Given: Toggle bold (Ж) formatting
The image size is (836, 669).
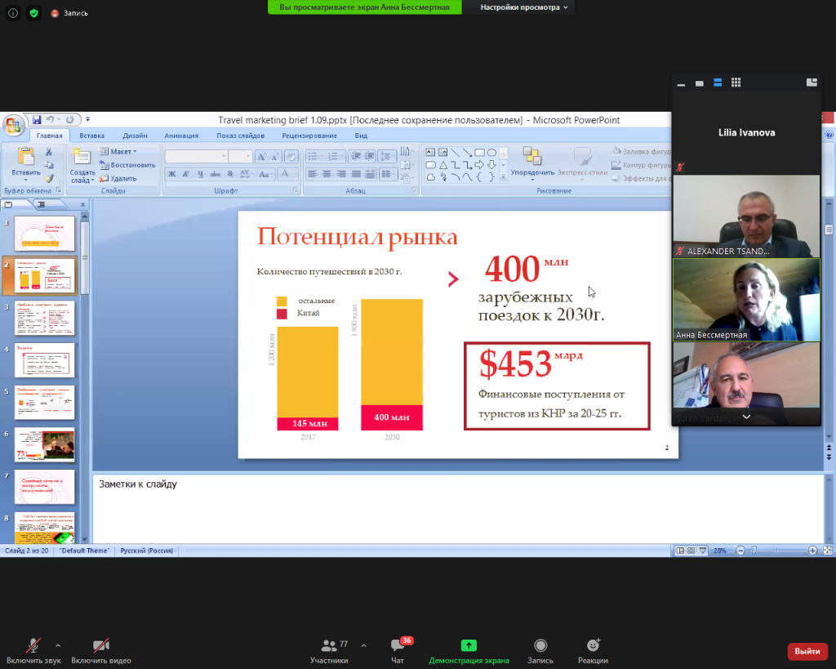Looking at the screenshot, I should (172, 173).
